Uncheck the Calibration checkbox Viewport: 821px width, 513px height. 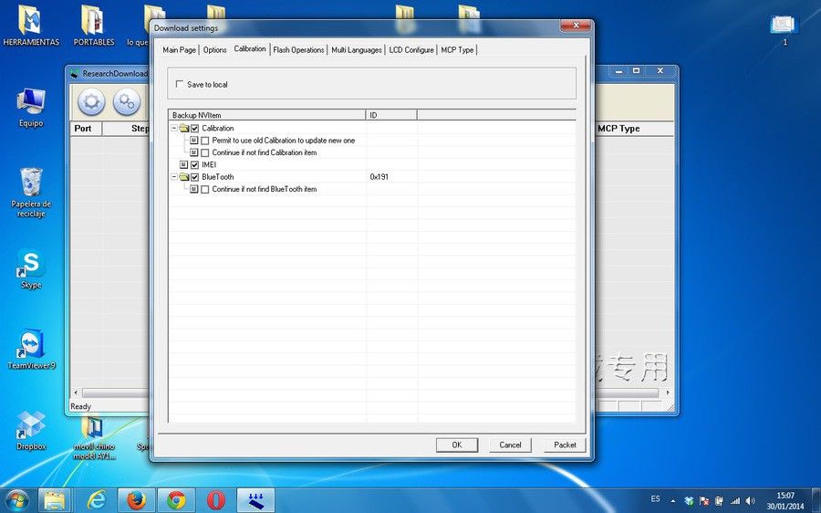tap(195, 129)
